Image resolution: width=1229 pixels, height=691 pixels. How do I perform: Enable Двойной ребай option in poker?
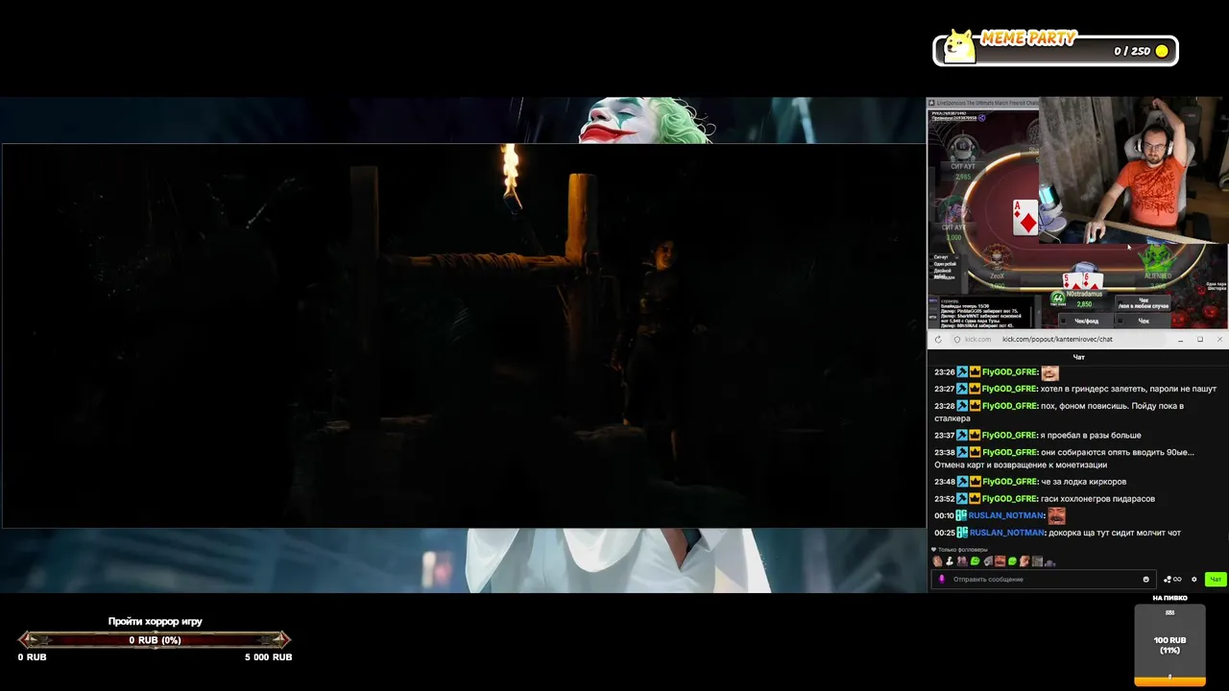pos(931,271)
